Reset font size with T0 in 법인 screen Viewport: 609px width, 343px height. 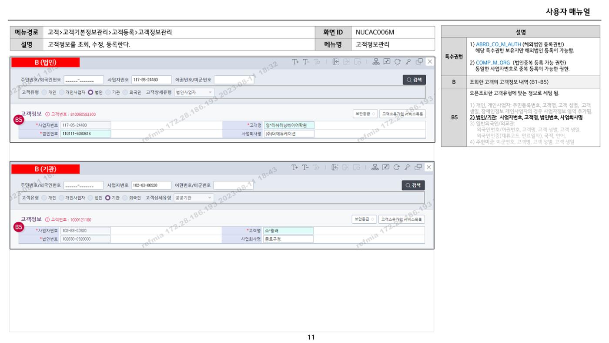pyautogui.click(x=317, y=62)
